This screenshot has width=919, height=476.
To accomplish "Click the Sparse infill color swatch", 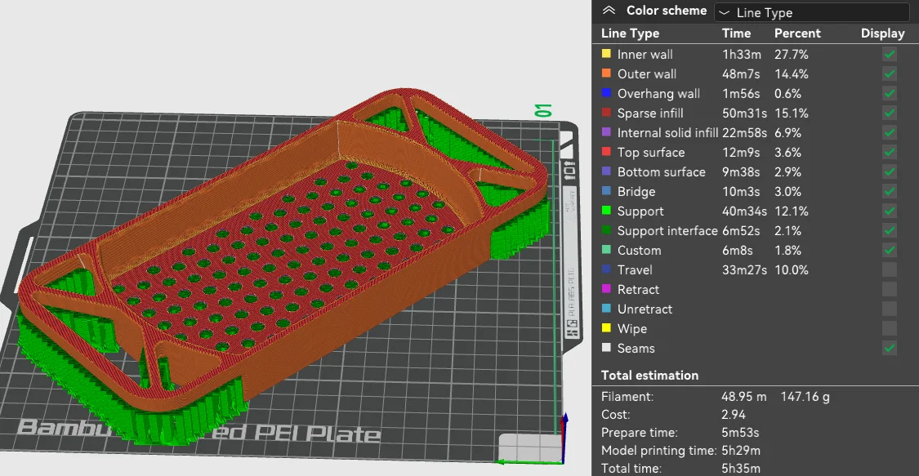I will [606, 113].
